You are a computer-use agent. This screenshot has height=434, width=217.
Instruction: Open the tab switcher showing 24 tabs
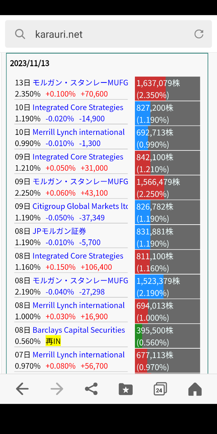[x=159, y=389]
